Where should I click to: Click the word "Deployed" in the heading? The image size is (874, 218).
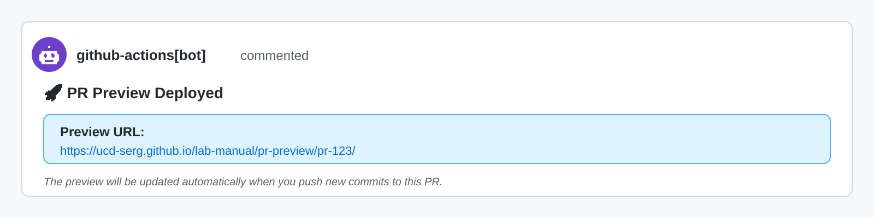click(188, 93)
